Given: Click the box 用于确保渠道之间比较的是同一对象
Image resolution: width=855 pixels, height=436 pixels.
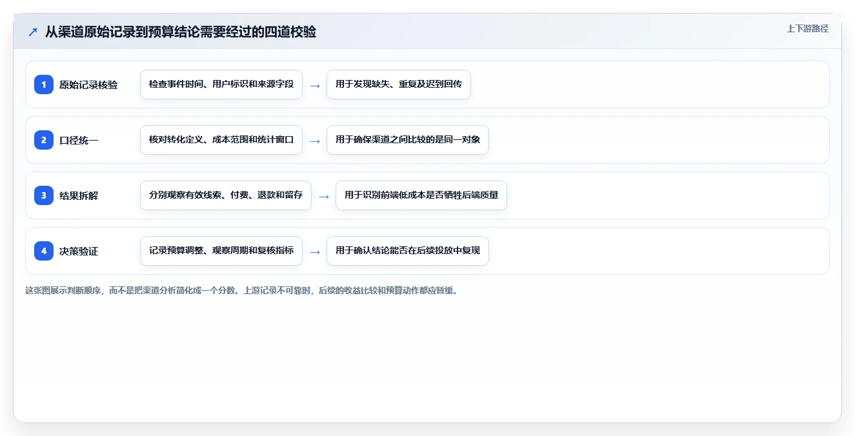Looking at the screenshot, I should 408,140.
